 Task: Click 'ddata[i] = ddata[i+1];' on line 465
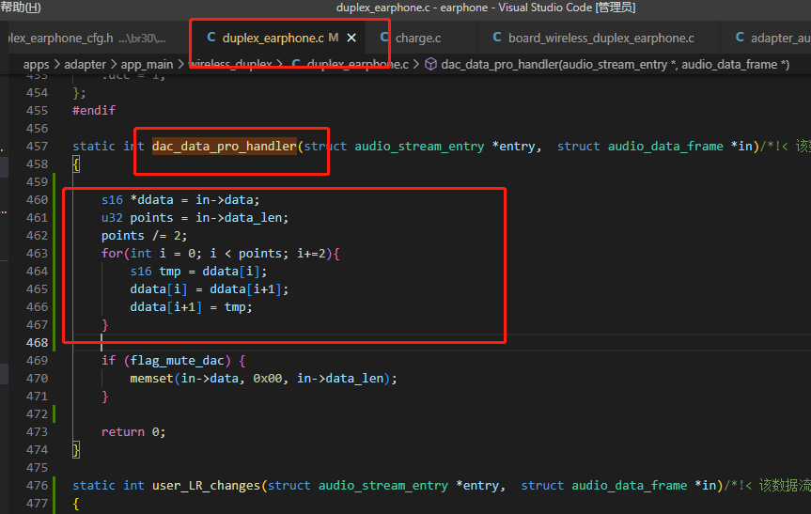pyautogui.click(x=210, y=289)
